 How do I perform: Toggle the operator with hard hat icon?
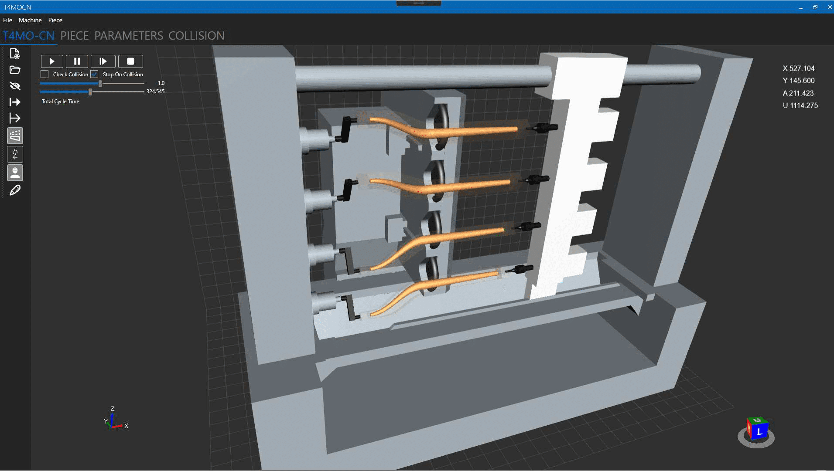[15, 173]
